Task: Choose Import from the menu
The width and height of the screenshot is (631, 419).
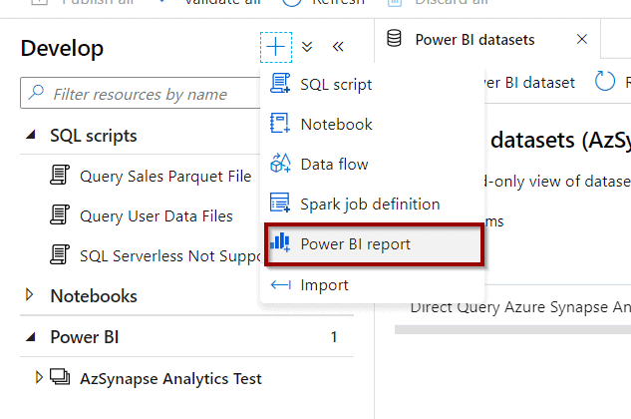Action: 372,285
